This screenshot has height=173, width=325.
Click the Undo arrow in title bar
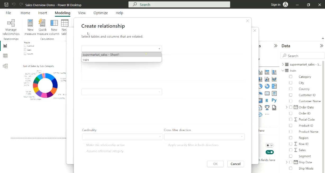[x=14, y=5]
